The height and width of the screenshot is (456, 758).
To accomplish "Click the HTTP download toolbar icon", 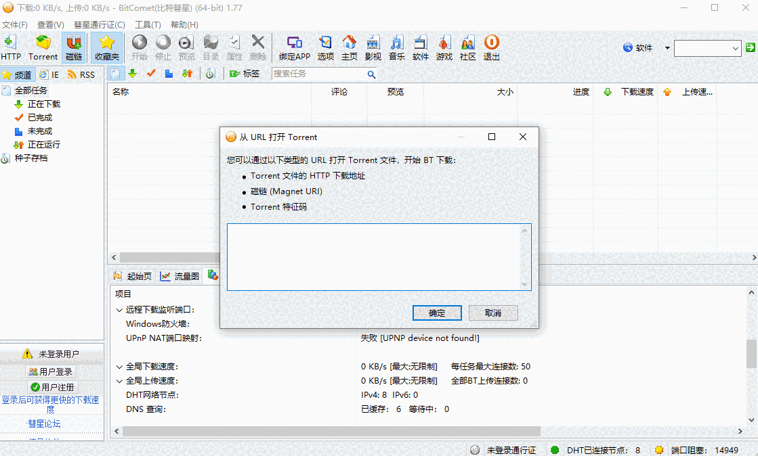I will pyautogui.click(x=11, y=47).
